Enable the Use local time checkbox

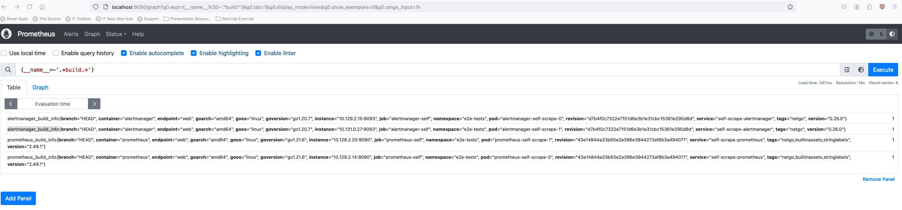(4, 53)
